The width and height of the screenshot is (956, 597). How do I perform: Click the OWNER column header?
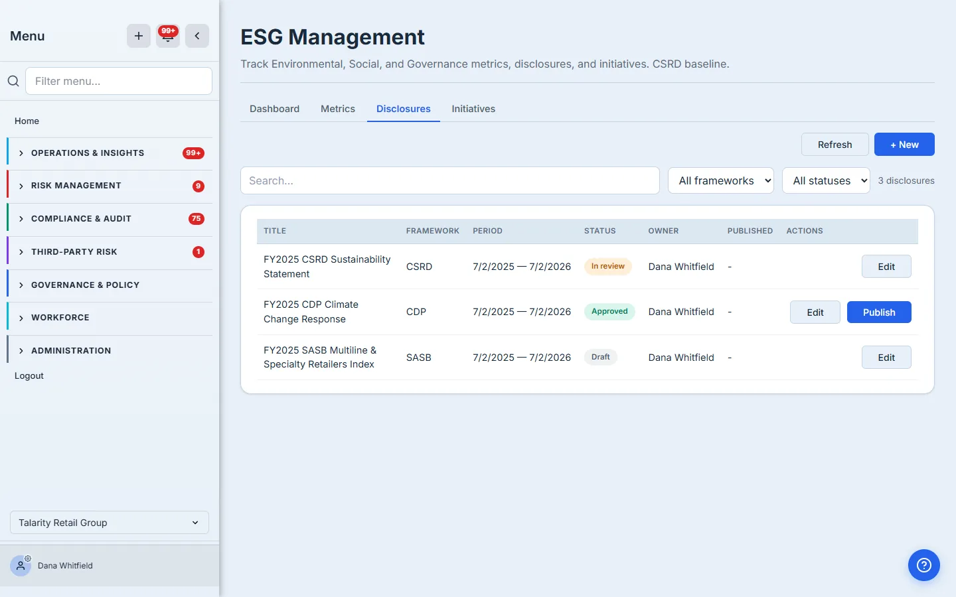[663, 231]
